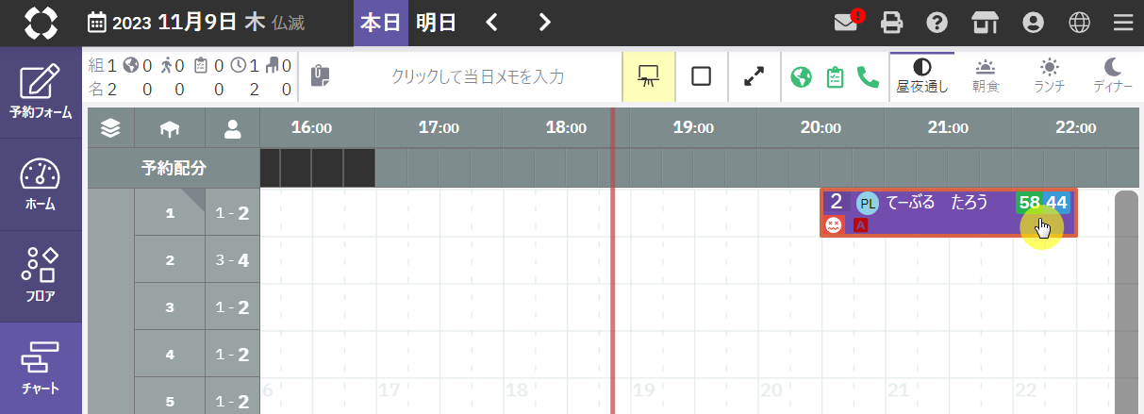The height and width of the screenshot is (414, 1144).
Task: Toggle the square outline icon in the toolbar
Action: 701,76
